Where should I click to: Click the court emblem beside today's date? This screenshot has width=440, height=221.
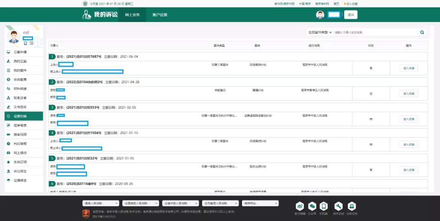click(85, 4)
